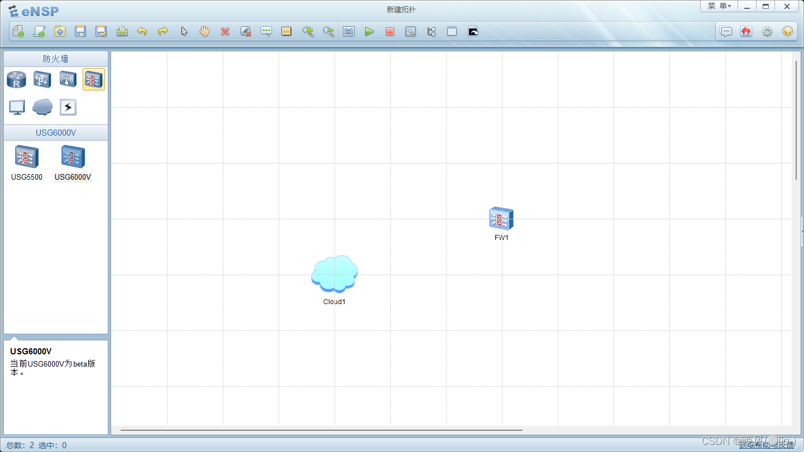
Task: Select the PC terminal device category
Action: coord(17,107)
